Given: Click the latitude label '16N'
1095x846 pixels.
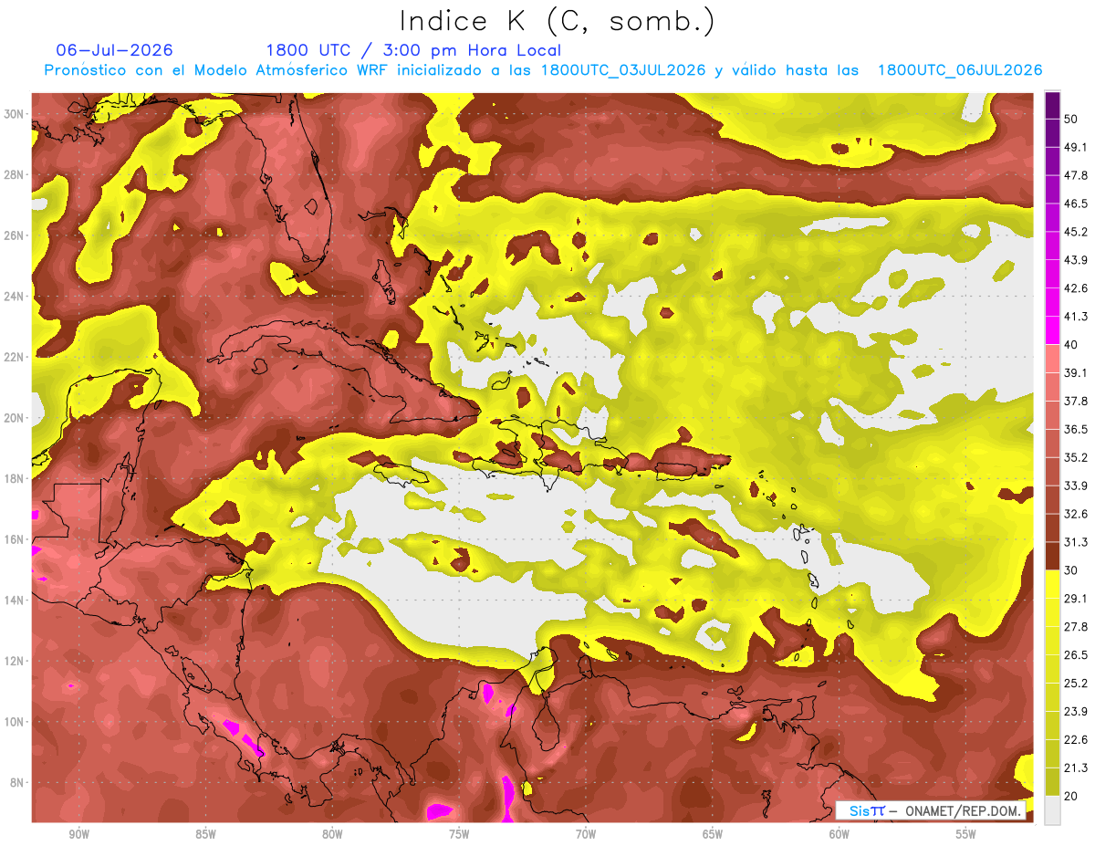Looking at the screenshot, I should [14, 539].
